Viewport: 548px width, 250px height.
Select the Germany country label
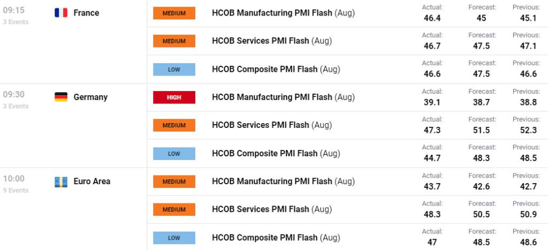pyautogui.click(x=90, y=97)
